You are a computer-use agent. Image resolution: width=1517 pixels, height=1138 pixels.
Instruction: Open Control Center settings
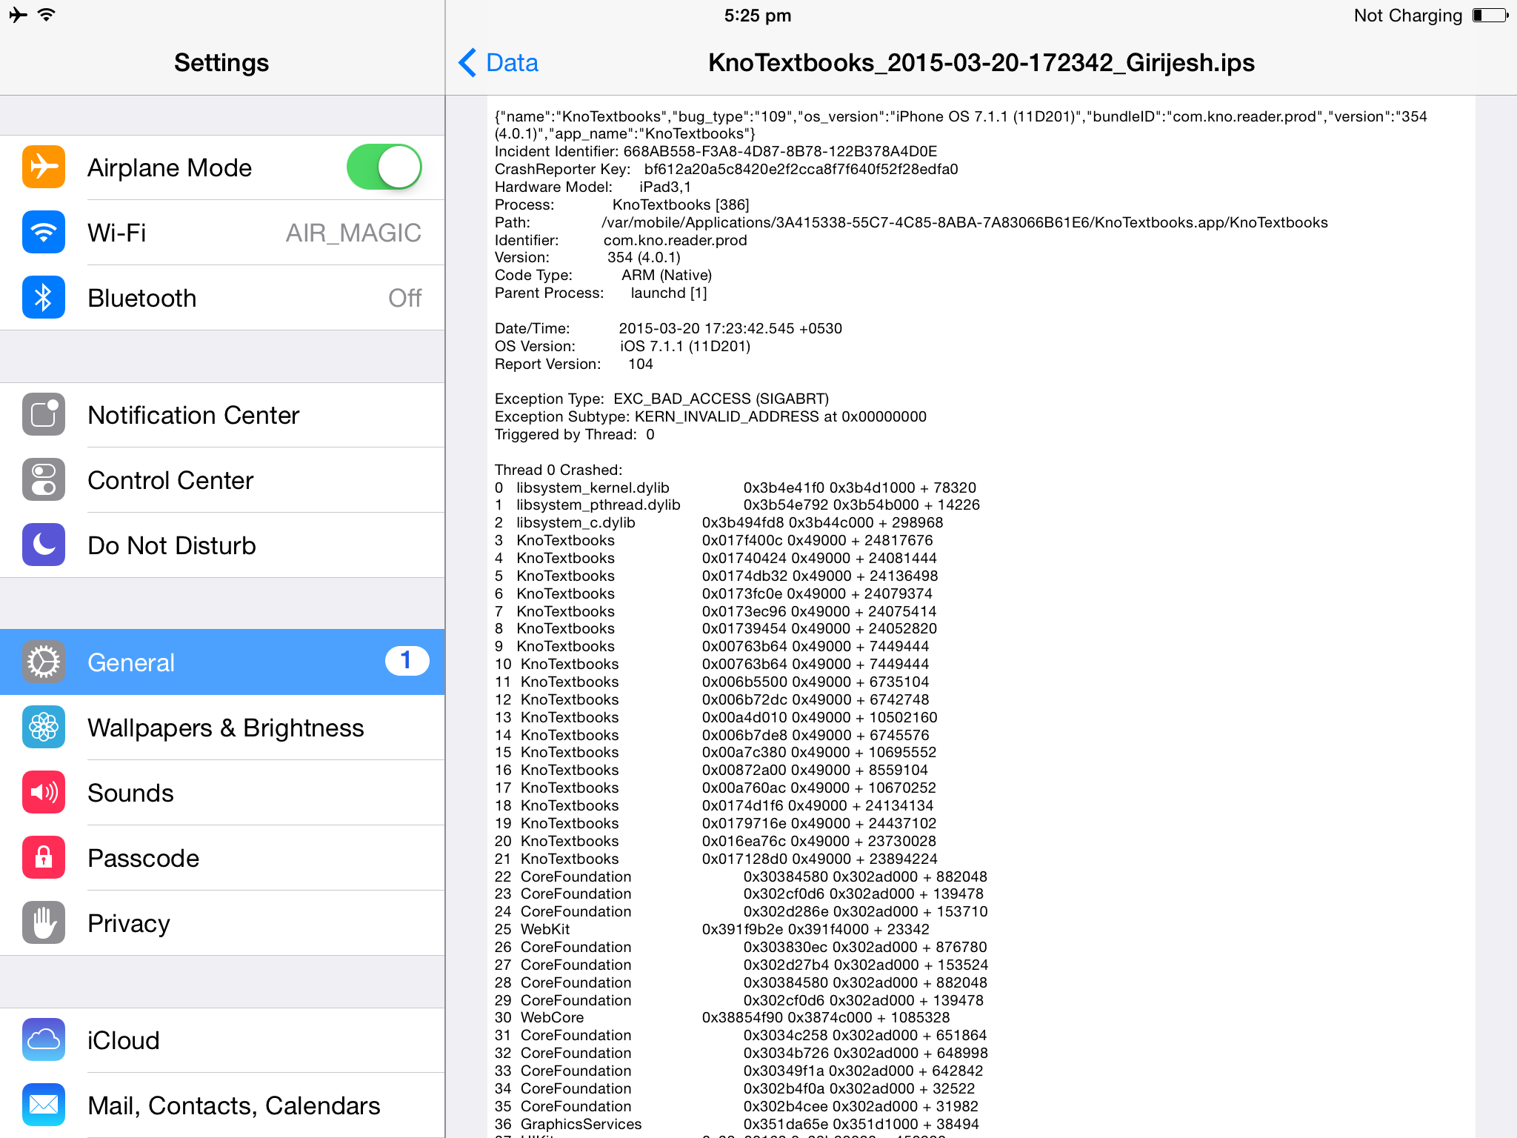222,480
